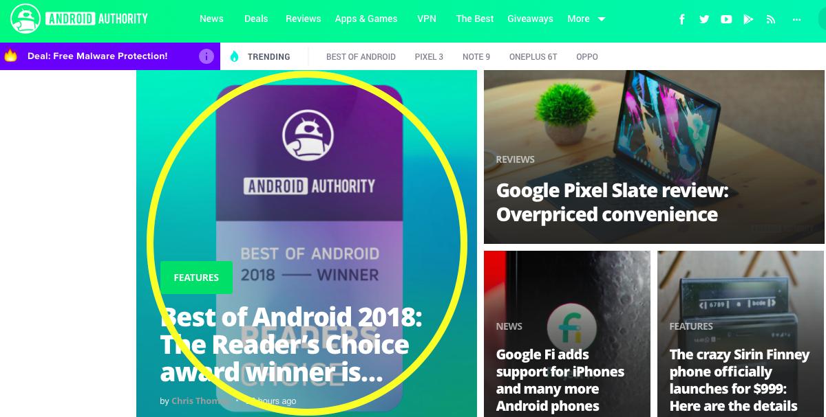This screenshot has width=826, height=417.
Task: Click the green FEATURES category tag
Action: [196, 278]
